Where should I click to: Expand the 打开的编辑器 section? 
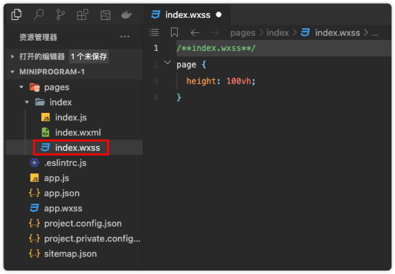pos(12,56)
